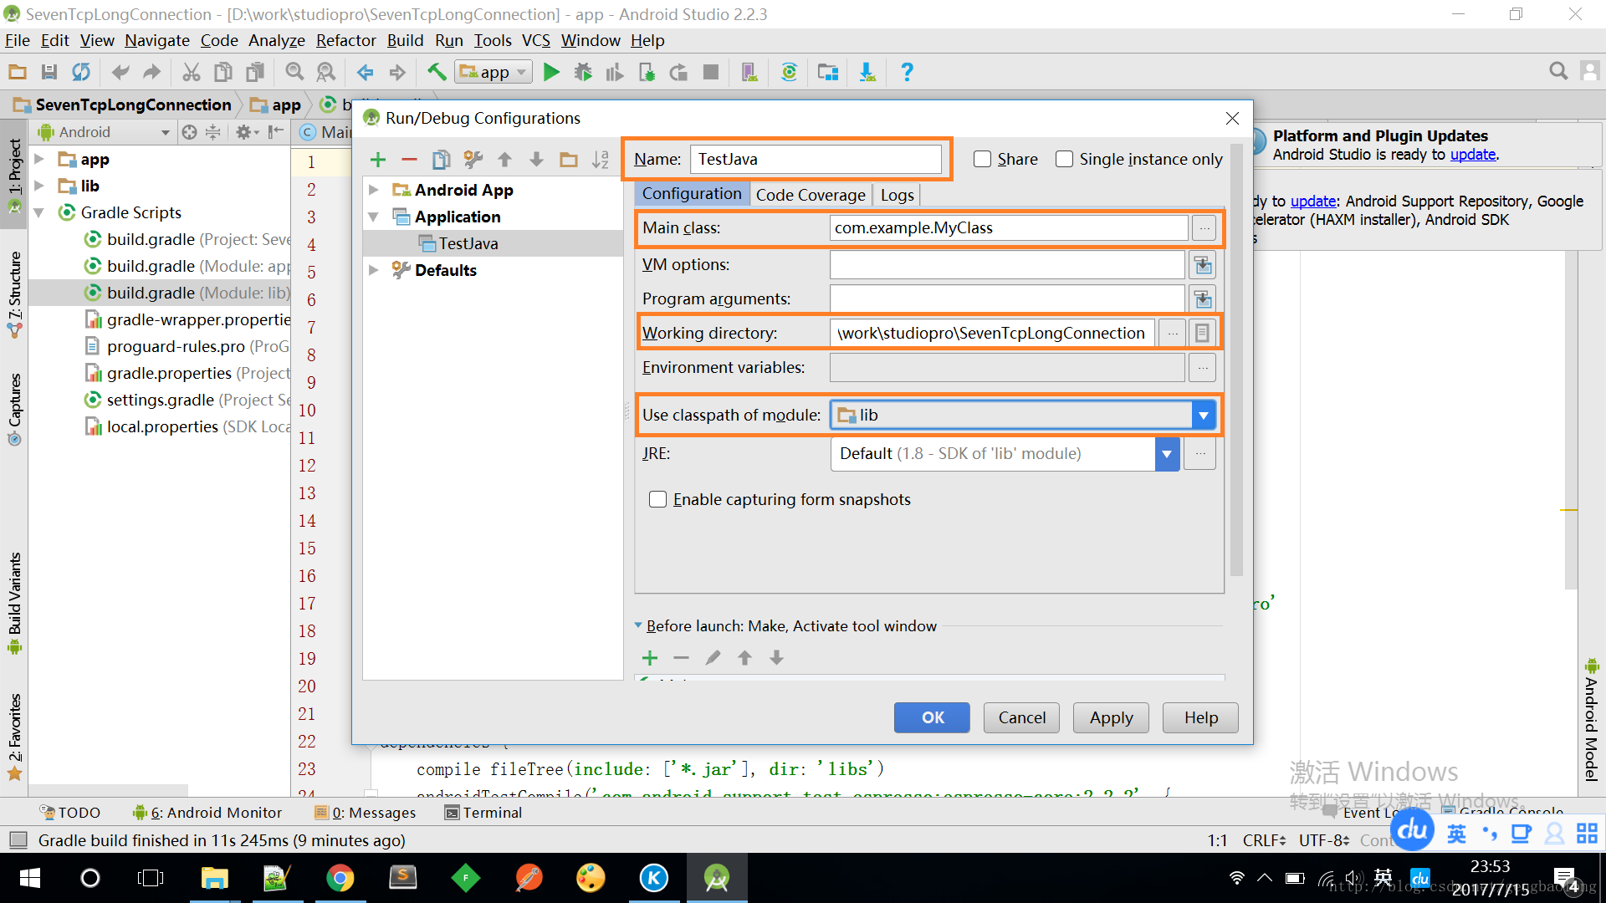The image size is (1606, 903).
Task: Collapse Gradle Scripts node
Action: point(38,212)
